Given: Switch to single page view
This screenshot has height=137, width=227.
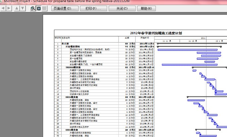Looking at the screenshot, I should pos(39,8).
